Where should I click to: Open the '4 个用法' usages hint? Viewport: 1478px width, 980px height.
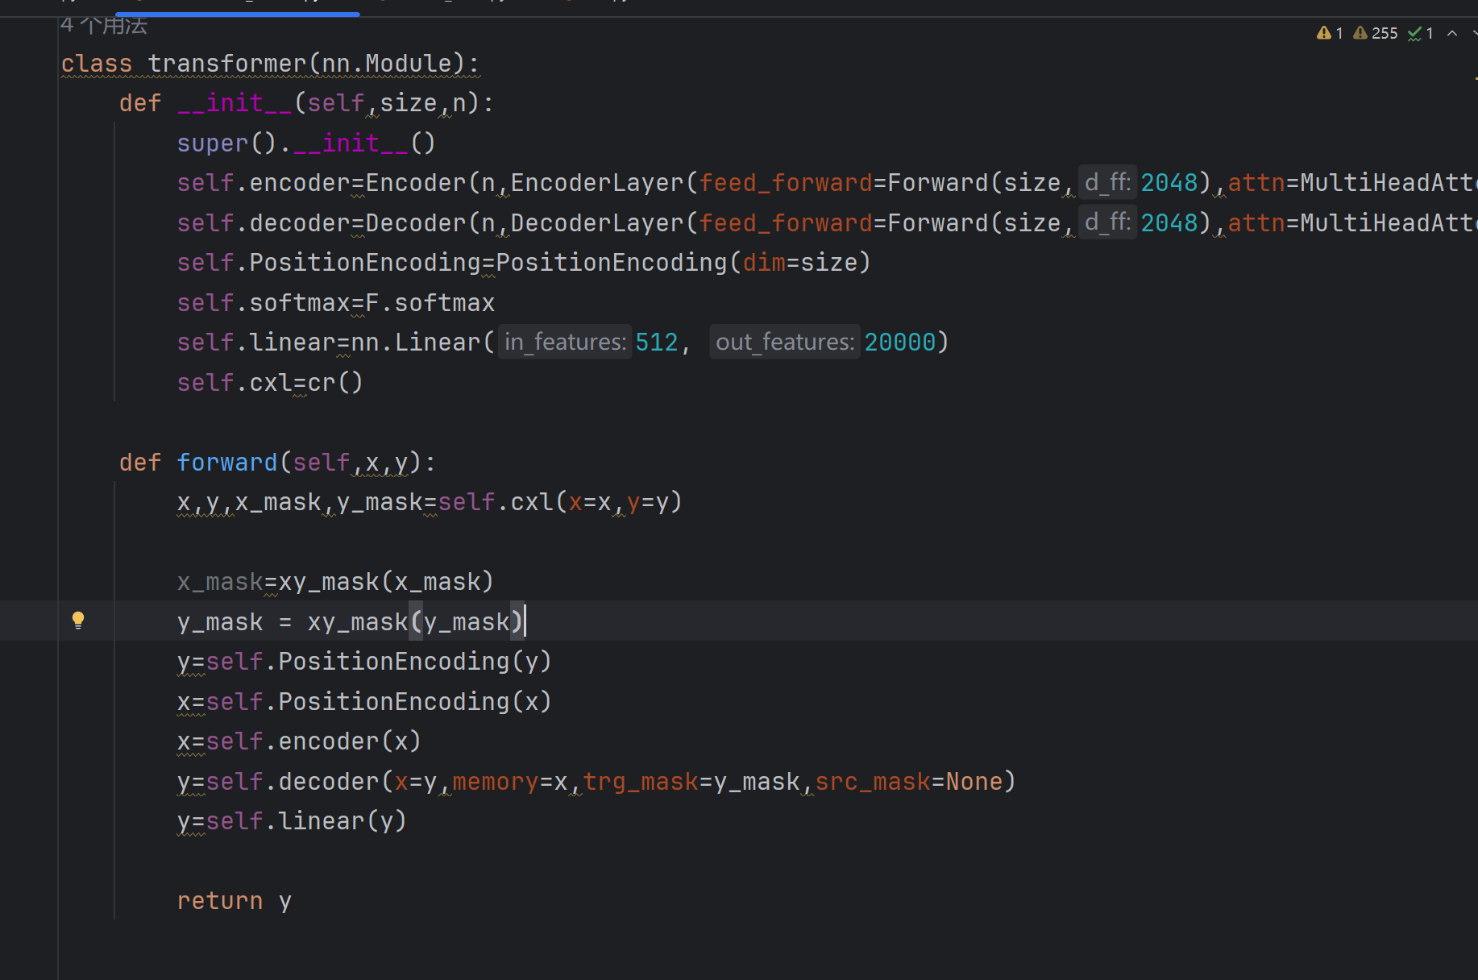click(x=104, y=25)
